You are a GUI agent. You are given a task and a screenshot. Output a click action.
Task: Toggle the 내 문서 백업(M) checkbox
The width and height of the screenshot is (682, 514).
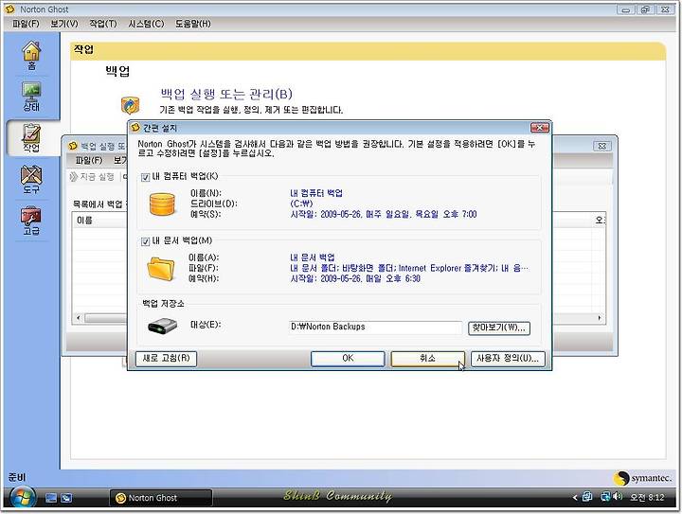click(145, 241)
